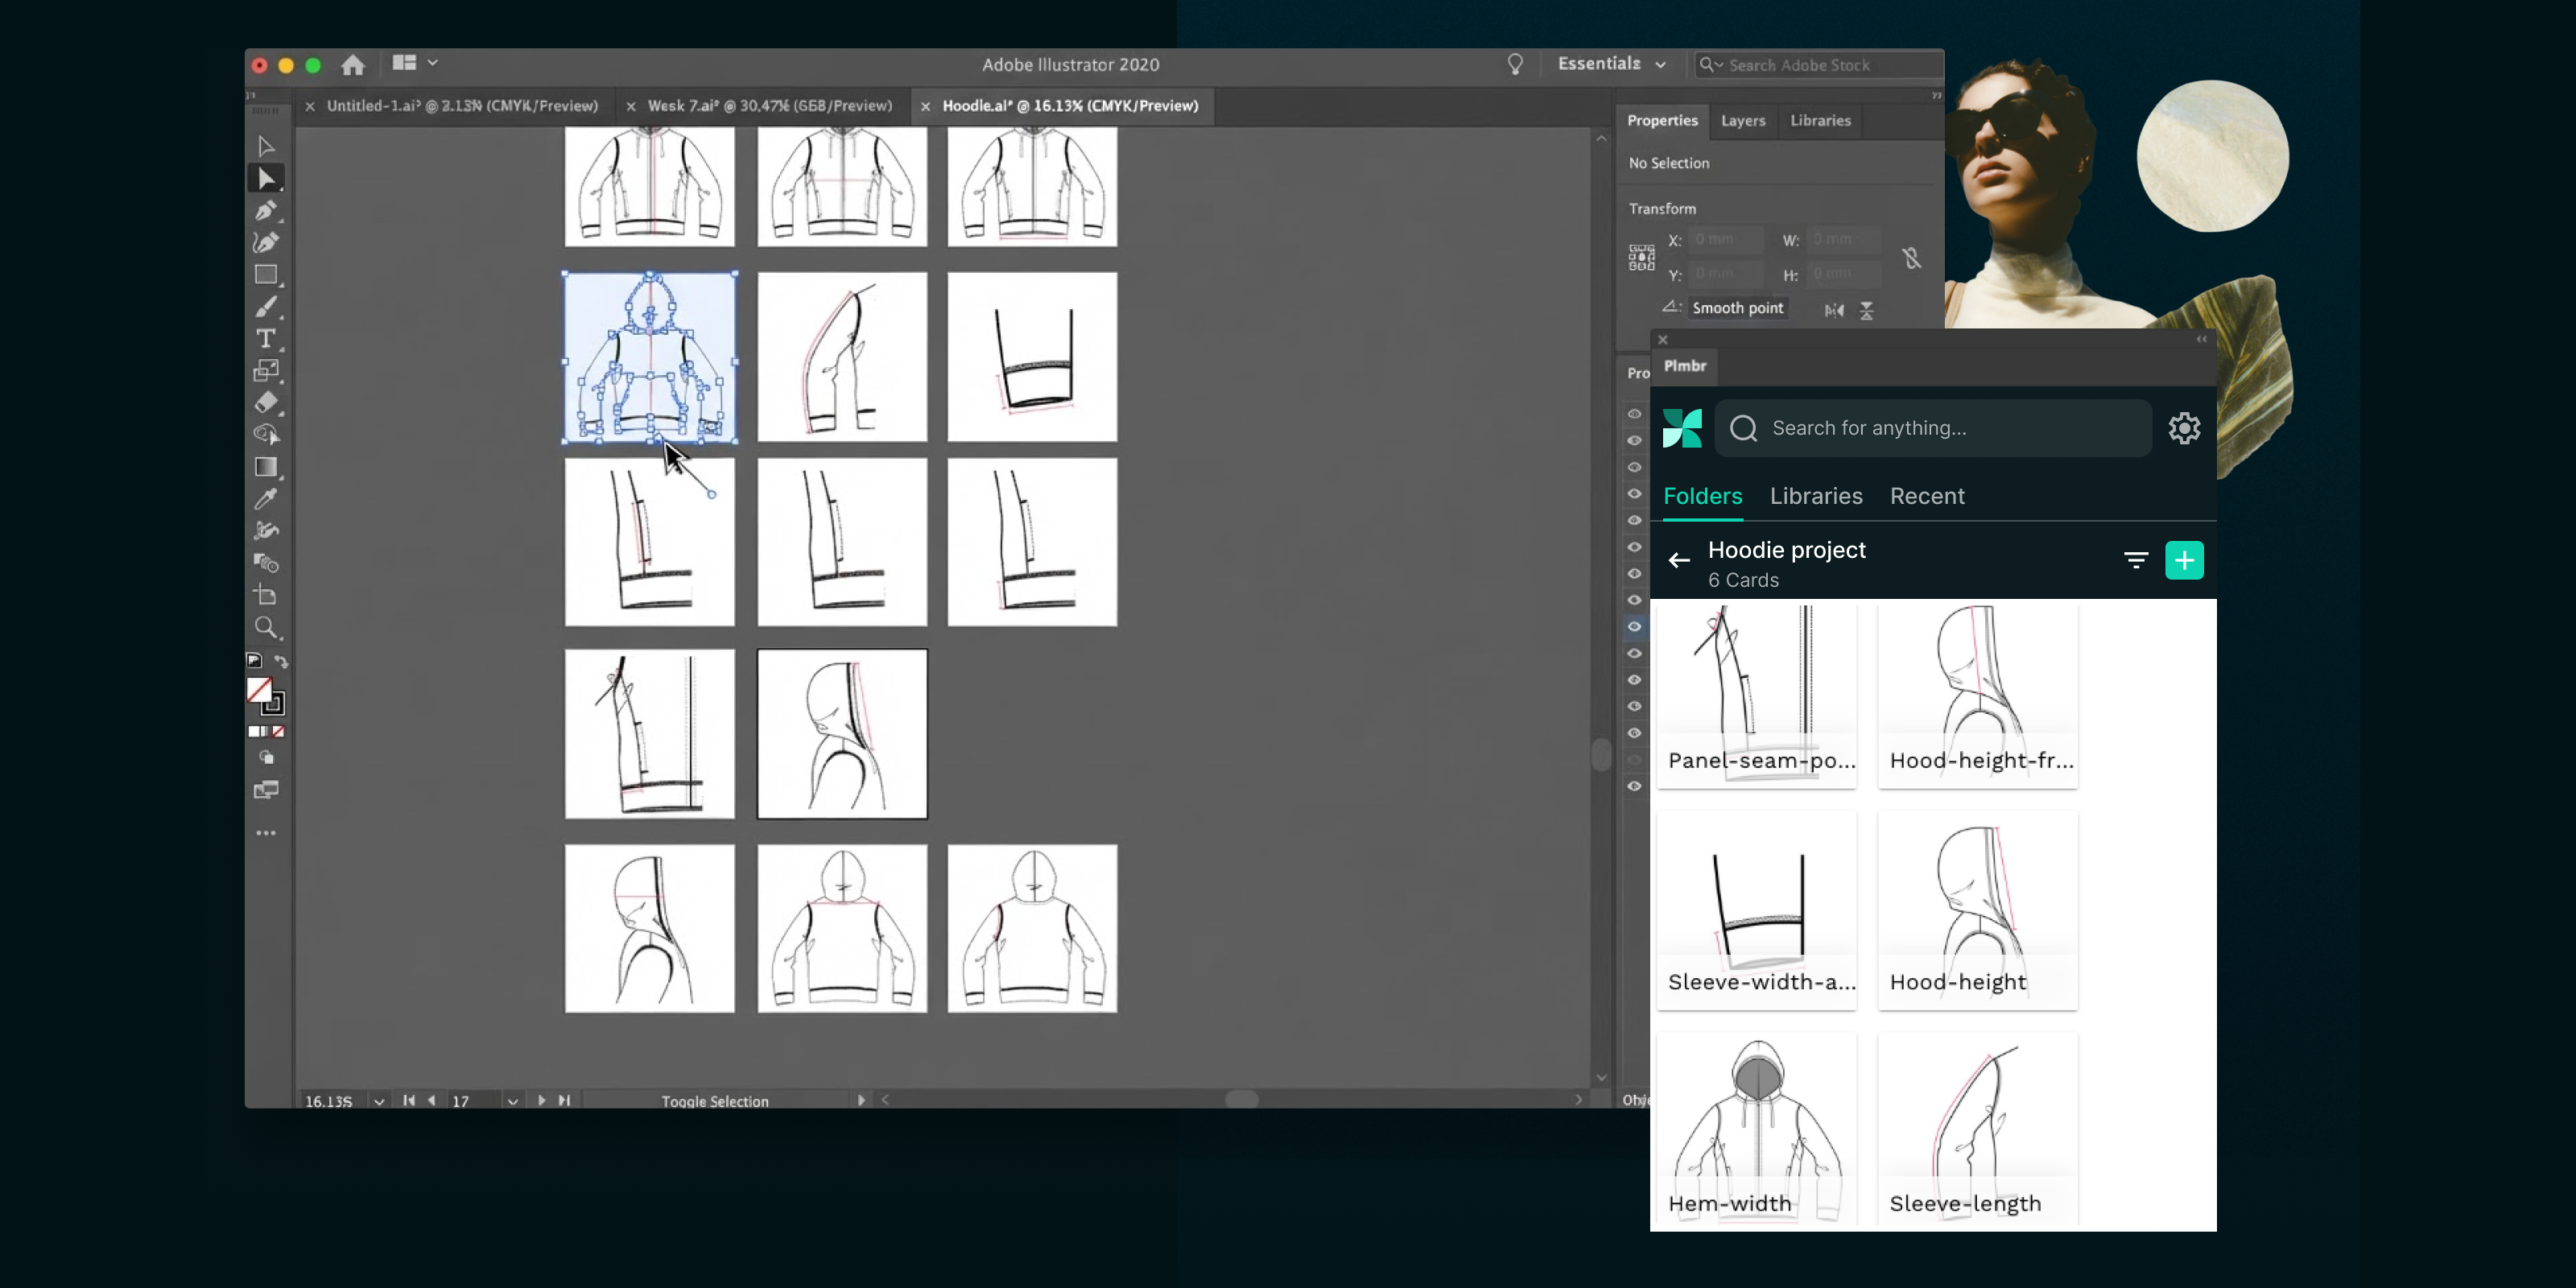Toggle the highlighted layer's visibility eye
The height and width of the screenshot is (1288, 2576).
point(1634,627)
